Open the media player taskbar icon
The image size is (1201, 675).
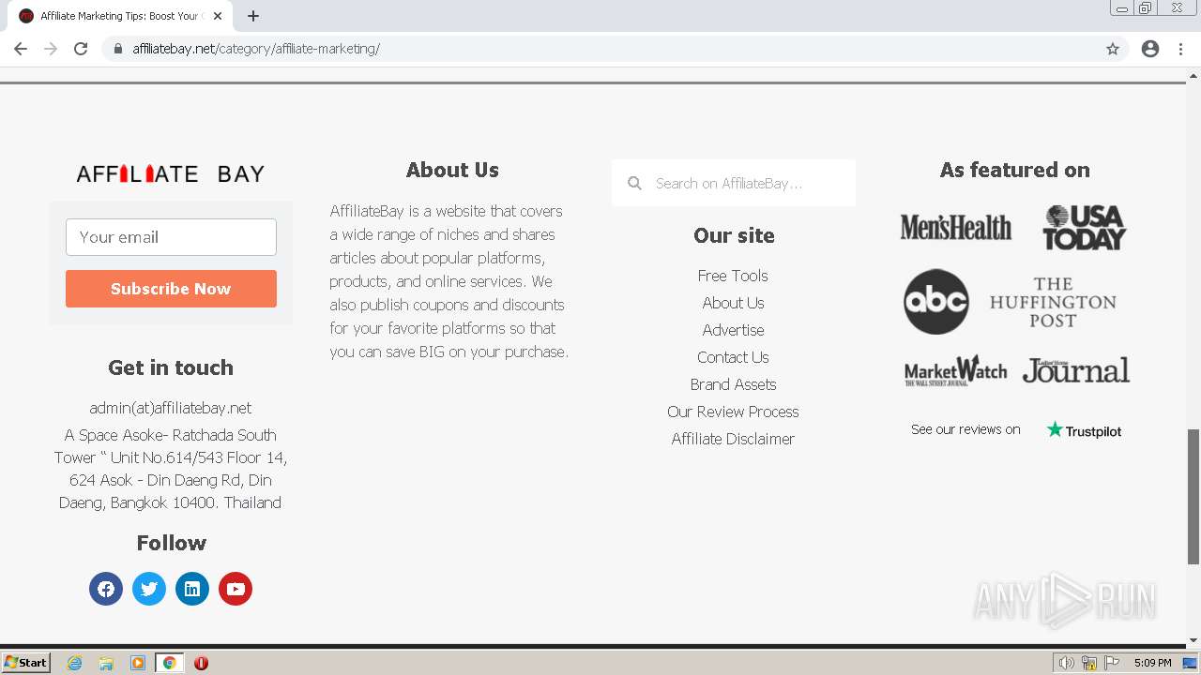click(x=138, y=663)
